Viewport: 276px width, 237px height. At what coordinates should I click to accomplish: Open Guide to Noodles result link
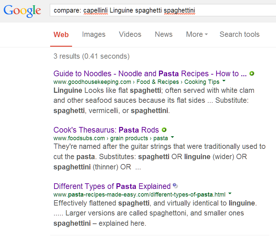(150, 74)
